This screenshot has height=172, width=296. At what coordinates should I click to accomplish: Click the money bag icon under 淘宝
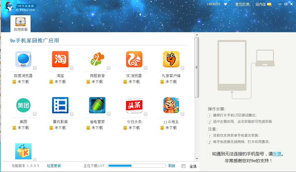click(51, 82)
